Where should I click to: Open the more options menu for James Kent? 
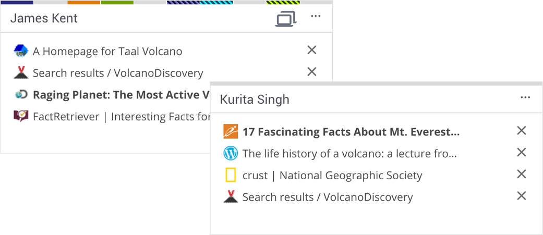(x=316, y=17)
